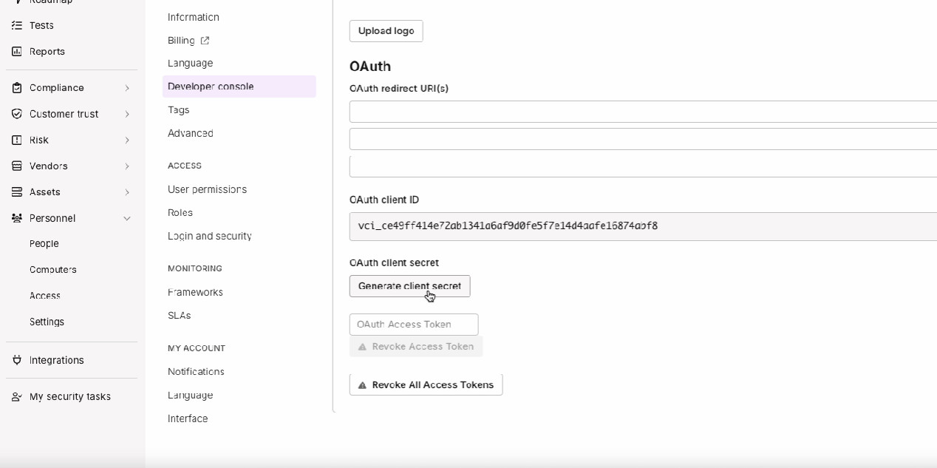937x468 pixels.
Task: Click the Integrations plug icon
Action: pos(16,360)
